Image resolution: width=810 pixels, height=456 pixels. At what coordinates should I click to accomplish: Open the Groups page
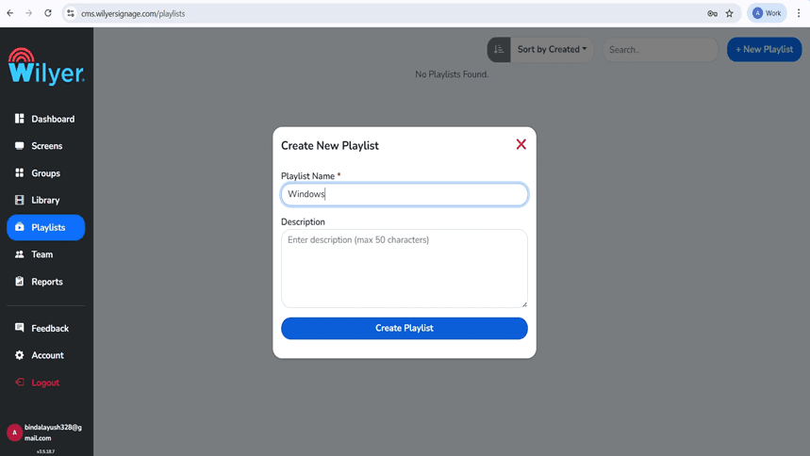coord(45,173)
